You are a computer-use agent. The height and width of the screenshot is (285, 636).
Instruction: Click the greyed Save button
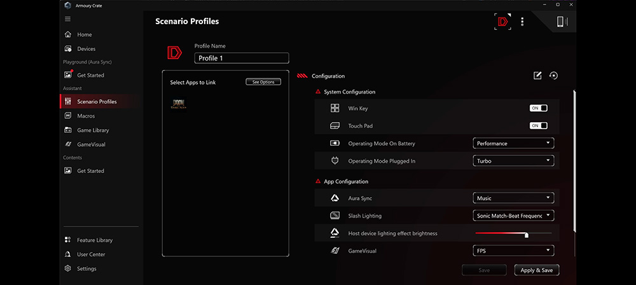484,270
